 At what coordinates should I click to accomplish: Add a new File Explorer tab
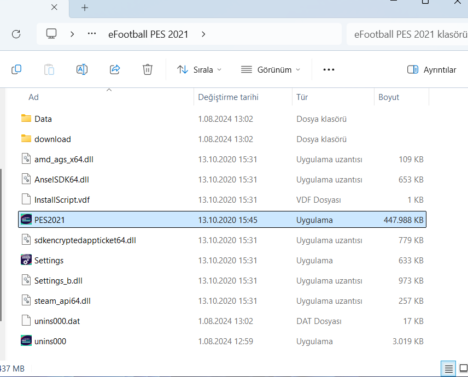(85, 8)
